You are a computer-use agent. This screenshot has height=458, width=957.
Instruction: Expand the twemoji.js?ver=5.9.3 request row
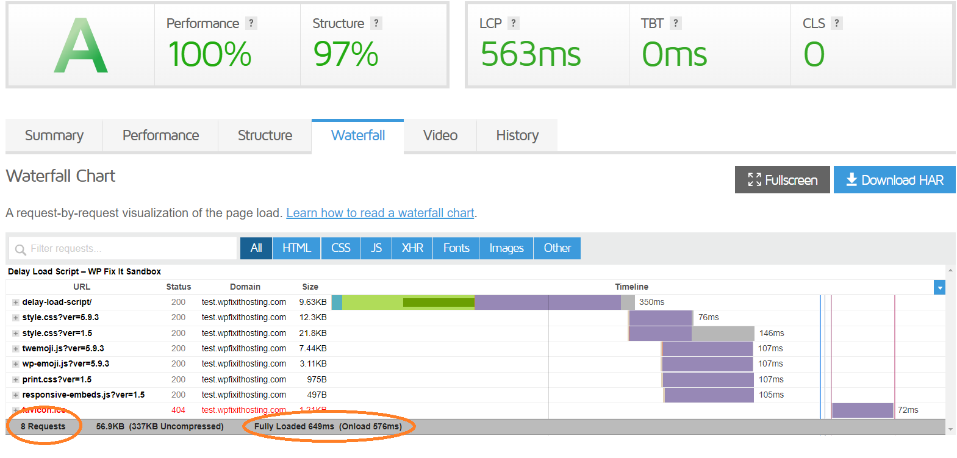(x=15, y=349)
